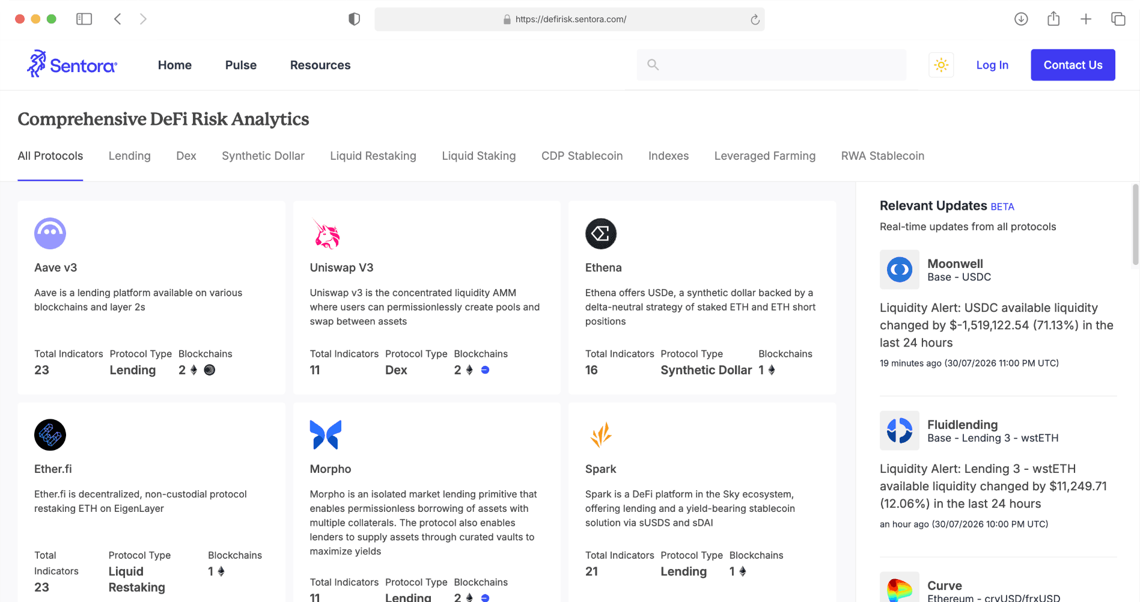Viewport: 1140px width, 602px height.
Task: Click the Contact Us button
Action: point(1073,65)
